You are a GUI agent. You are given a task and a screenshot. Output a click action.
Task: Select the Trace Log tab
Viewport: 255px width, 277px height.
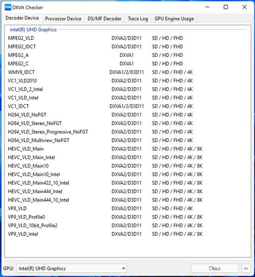tap(138, 19)
